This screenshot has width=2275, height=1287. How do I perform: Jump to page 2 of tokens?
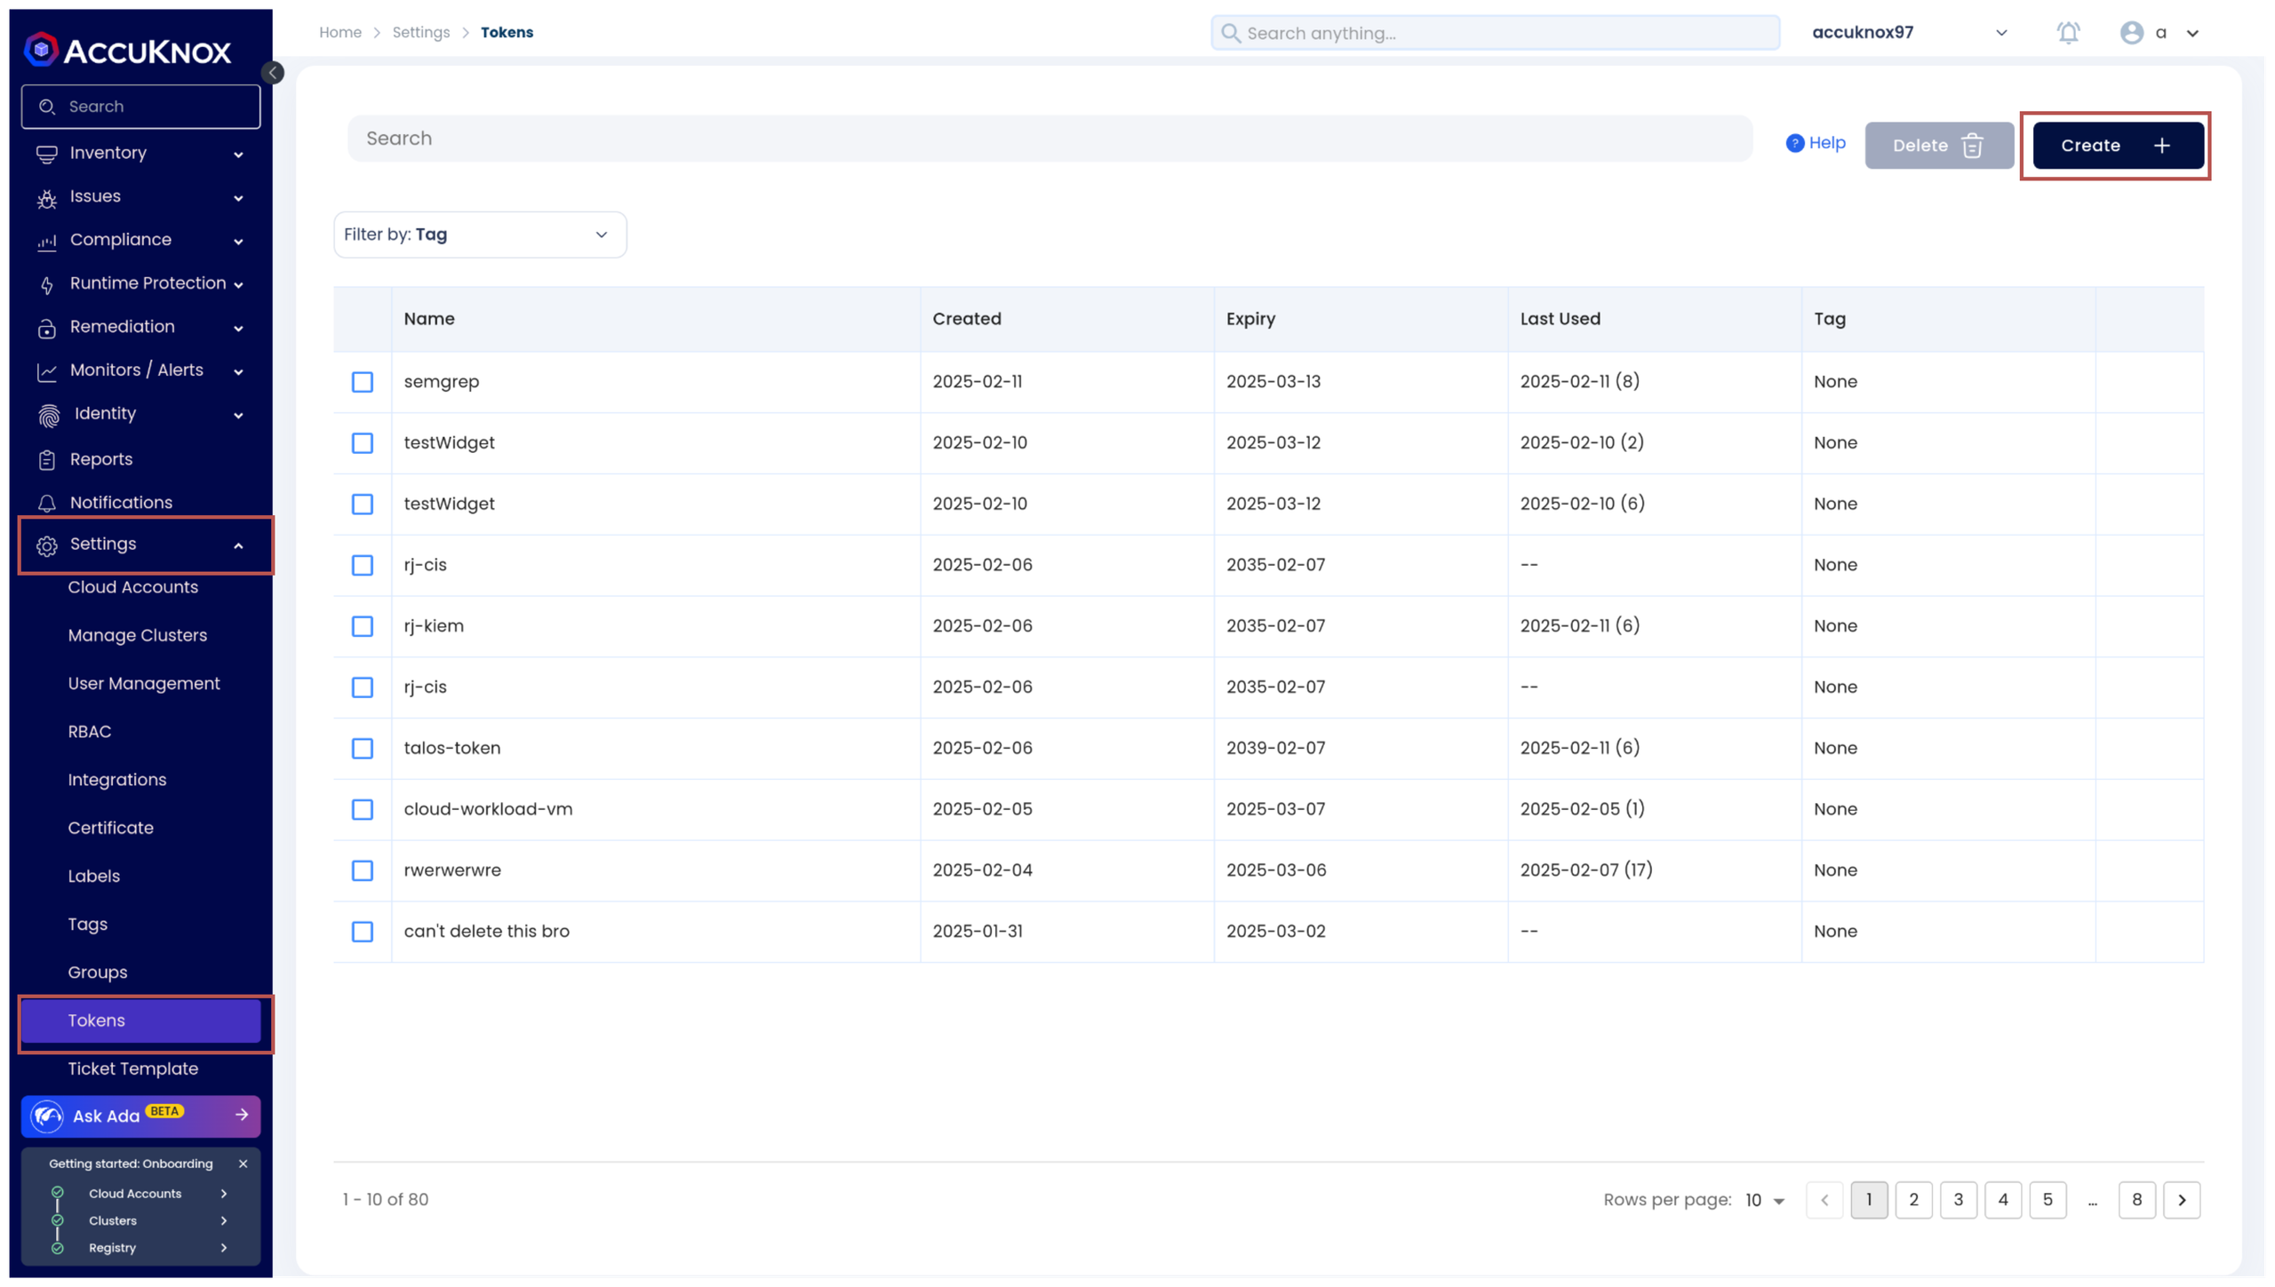tap(1913, 1200)
